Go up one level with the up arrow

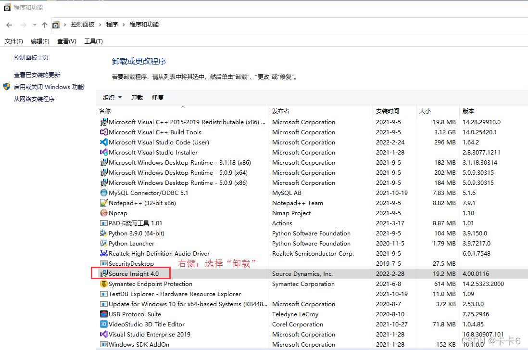coord(44,25)
